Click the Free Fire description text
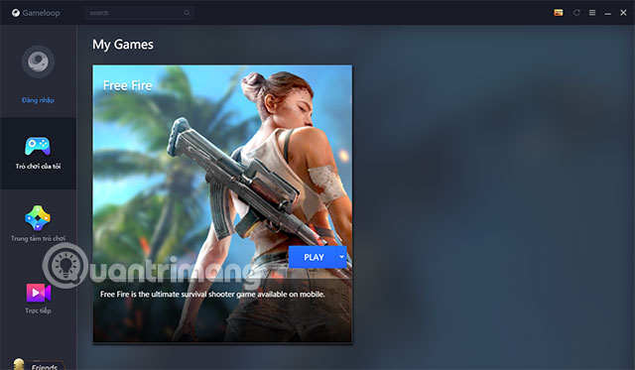This screenshot has width=635, height=370. (212, 295)
